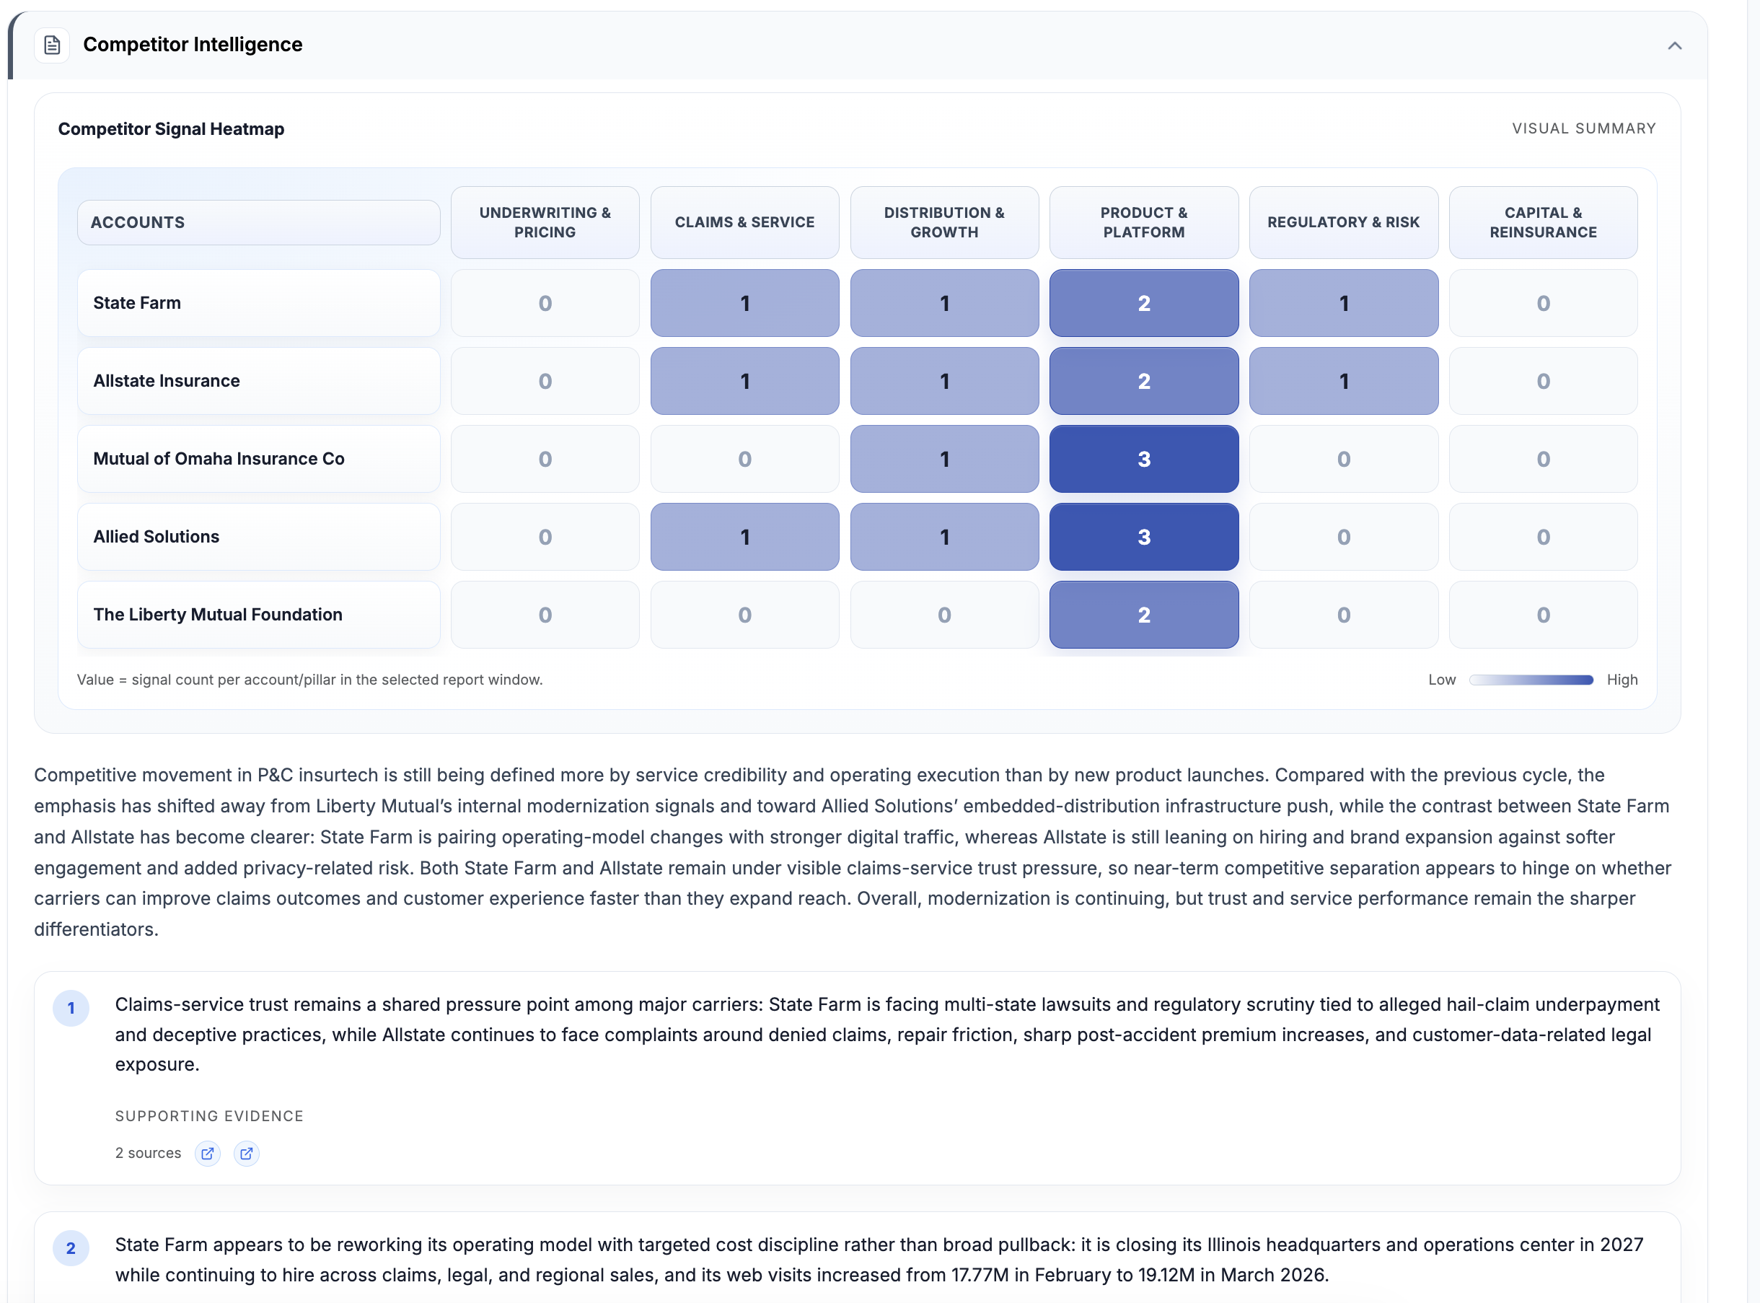Open first supporting evidence source link icon
The image size is (1760, 1303).
(x=208, y=1153)
